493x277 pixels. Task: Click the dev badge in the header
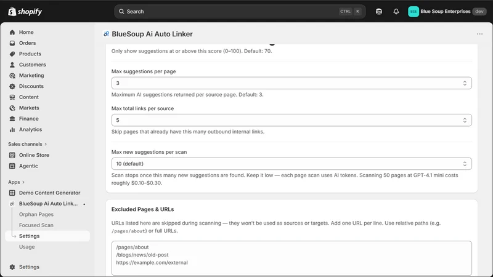(479, 12)
